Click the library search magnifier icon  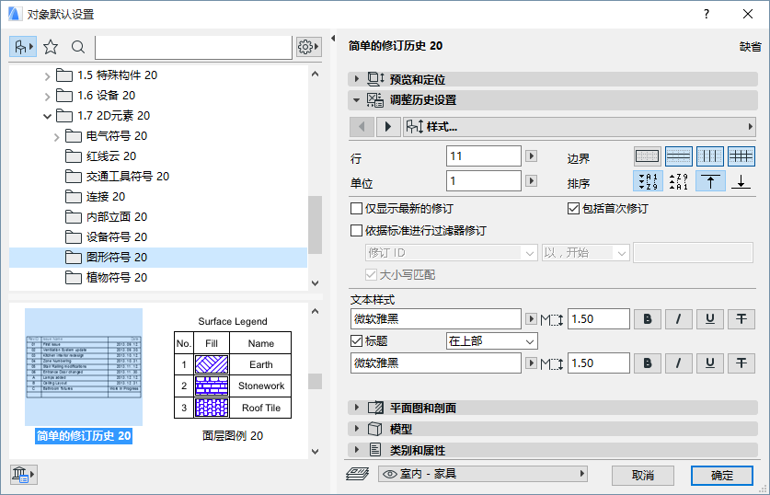coord(78,47)
